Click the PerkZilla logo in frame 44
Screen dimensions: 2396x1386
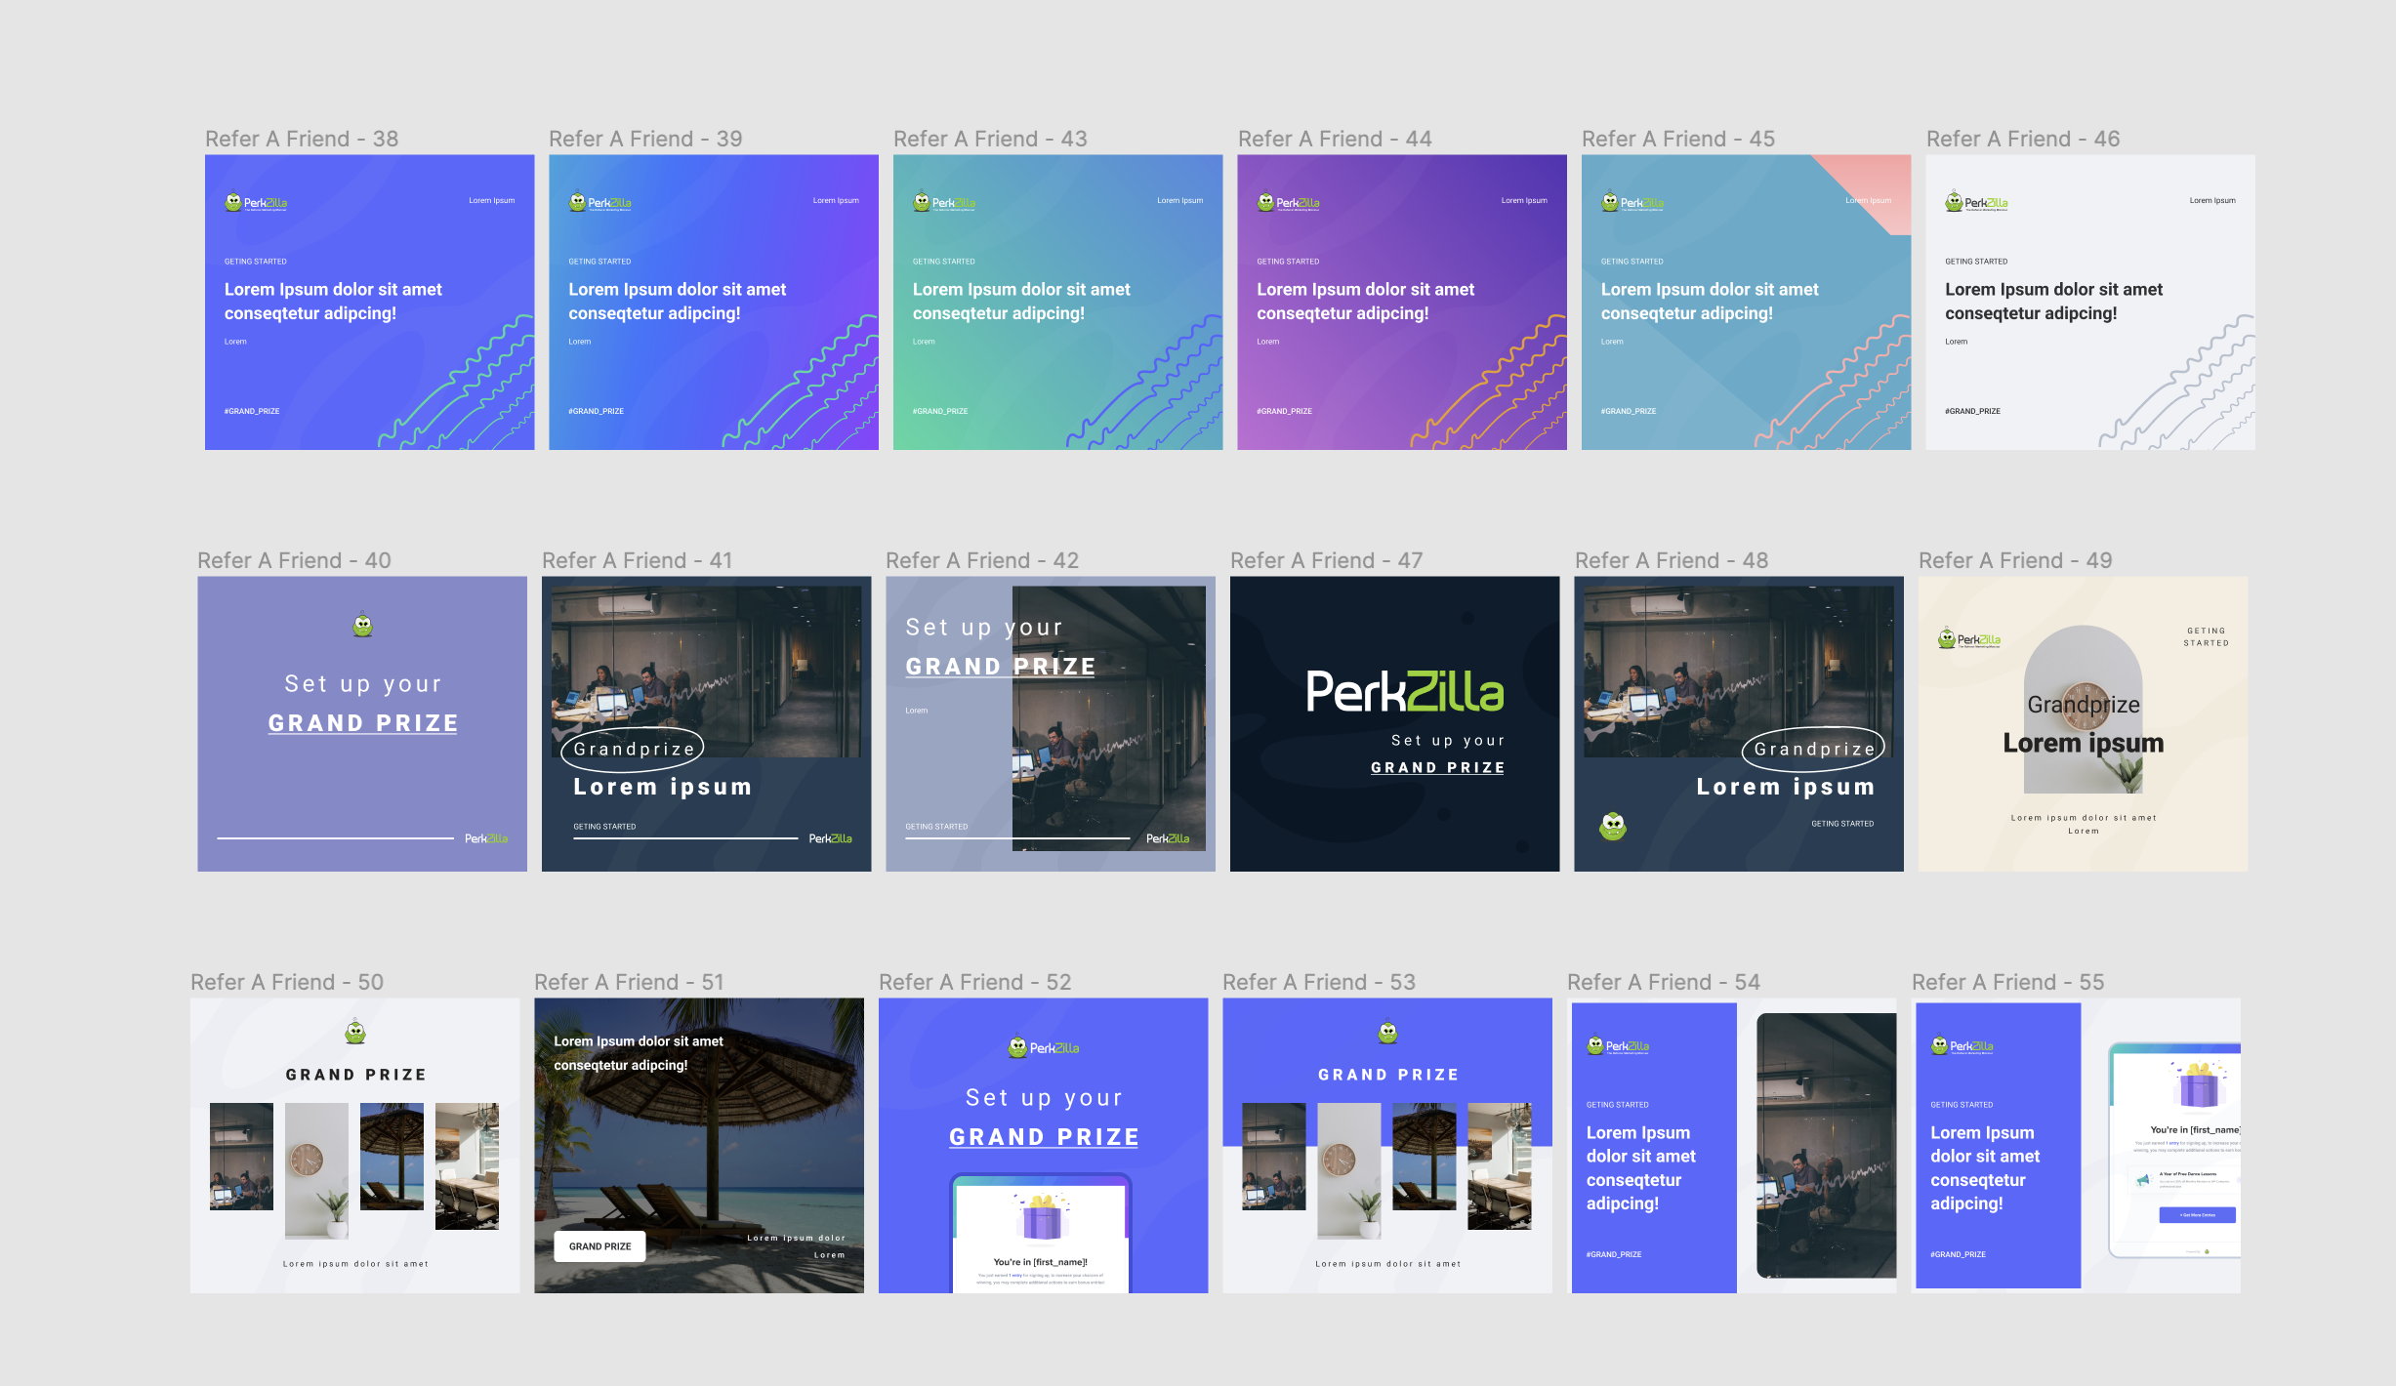pyautogui.click(x=1289, y=202)
